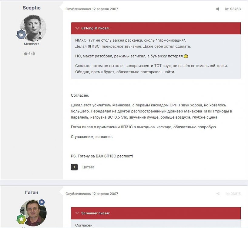Click the share icon on Гэгэн's post
The width and height of the screenshot is (248, 228).
pyautogui.click(x=217, y=194)
